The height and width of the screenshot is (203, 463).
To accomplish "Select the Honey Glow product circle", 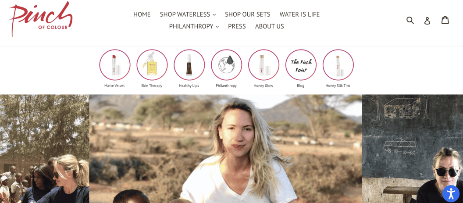I will pos(264,65).
